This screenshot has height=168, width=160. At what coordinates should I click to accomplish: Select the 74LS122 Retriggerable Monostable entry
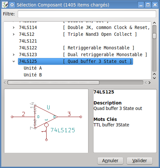(x=76, y=48)
